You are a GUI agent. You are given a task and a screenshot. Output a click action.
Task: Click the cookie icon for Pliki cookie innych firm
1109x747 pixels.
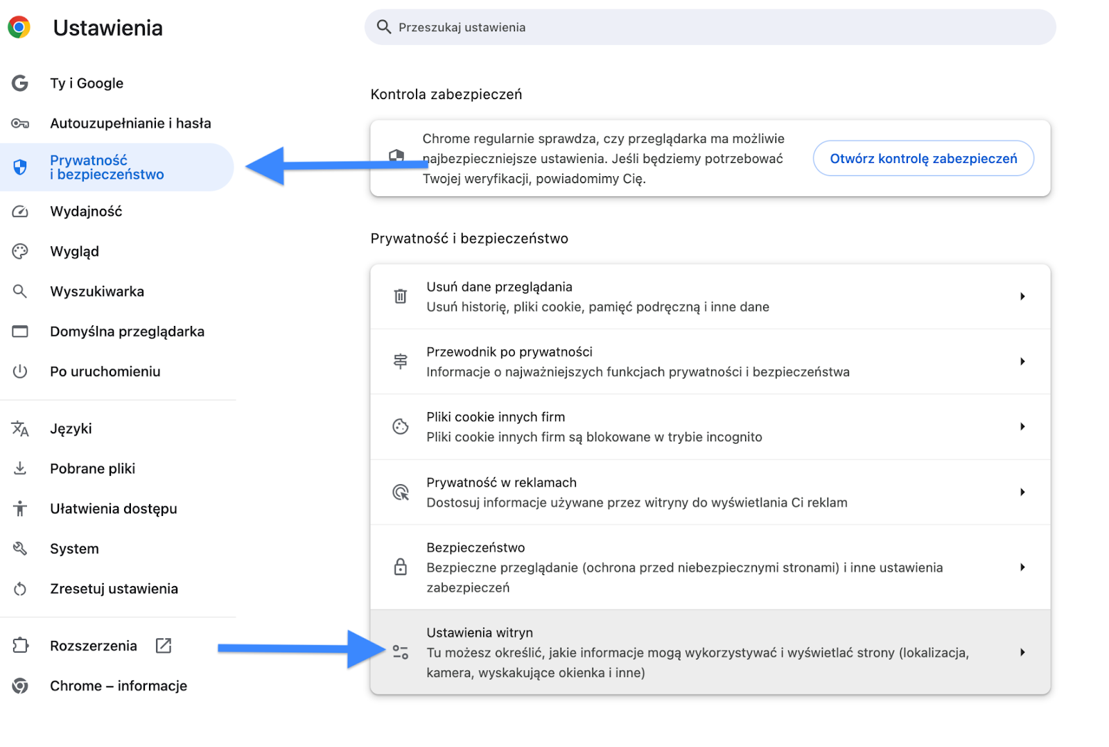pyautogui.click(x=401, y=427)
